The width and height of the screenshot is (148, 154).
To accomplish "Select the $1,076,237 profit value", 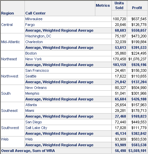I will point(137,59).
